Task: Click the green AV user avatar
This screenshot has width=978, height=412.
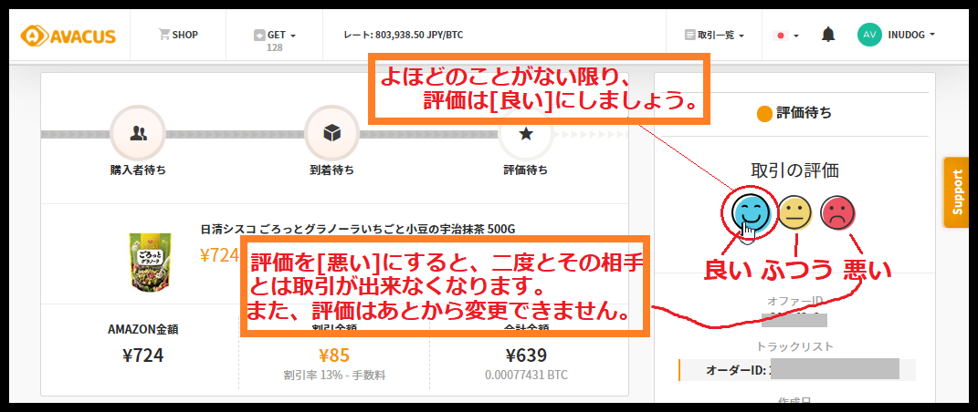Action: click(868, 35)
